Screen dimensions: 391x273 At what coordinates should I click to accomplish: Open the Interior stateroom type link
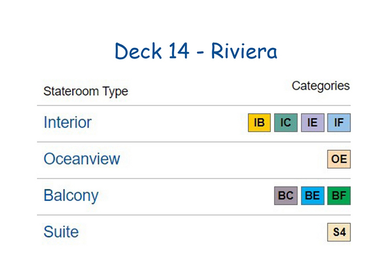coord(68,122)
